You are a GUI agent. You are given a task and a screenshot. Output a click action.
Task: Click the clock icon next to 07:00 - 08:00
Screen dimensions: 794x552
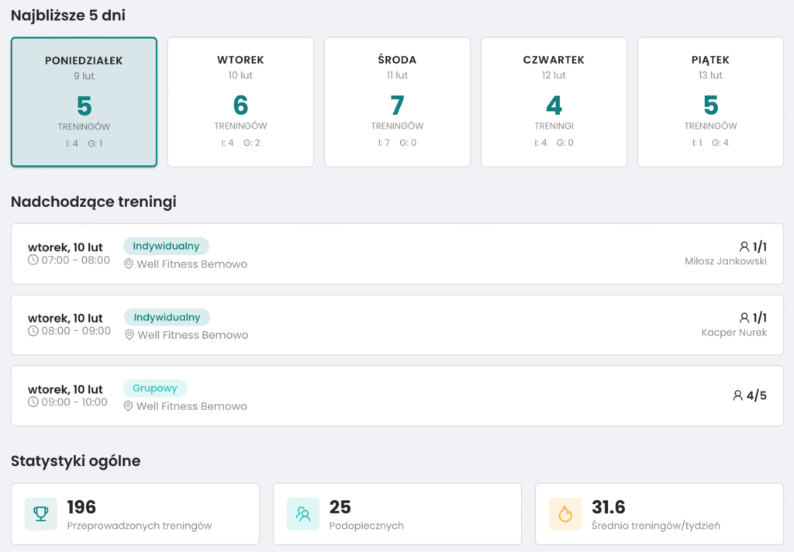point(33,260)
